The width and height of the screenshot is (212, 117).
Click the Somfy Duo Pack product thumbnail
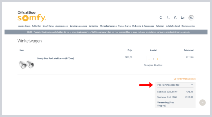point(26,64)
